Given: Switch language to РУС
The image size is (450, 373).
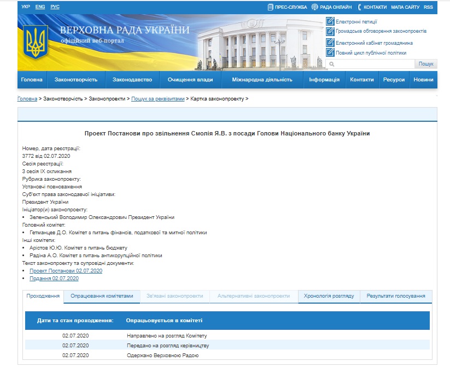Looking at the screenshot, I should (55, 7).
